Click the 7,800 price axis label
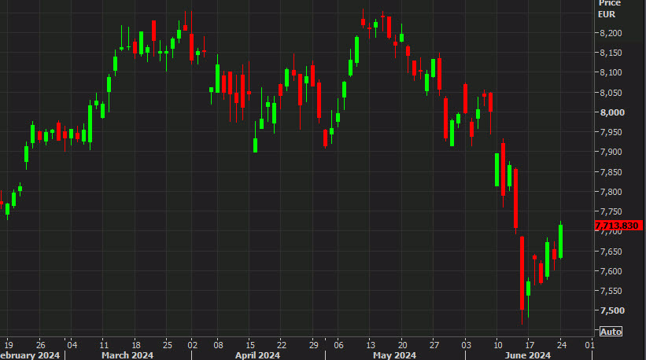 (611, 192)
